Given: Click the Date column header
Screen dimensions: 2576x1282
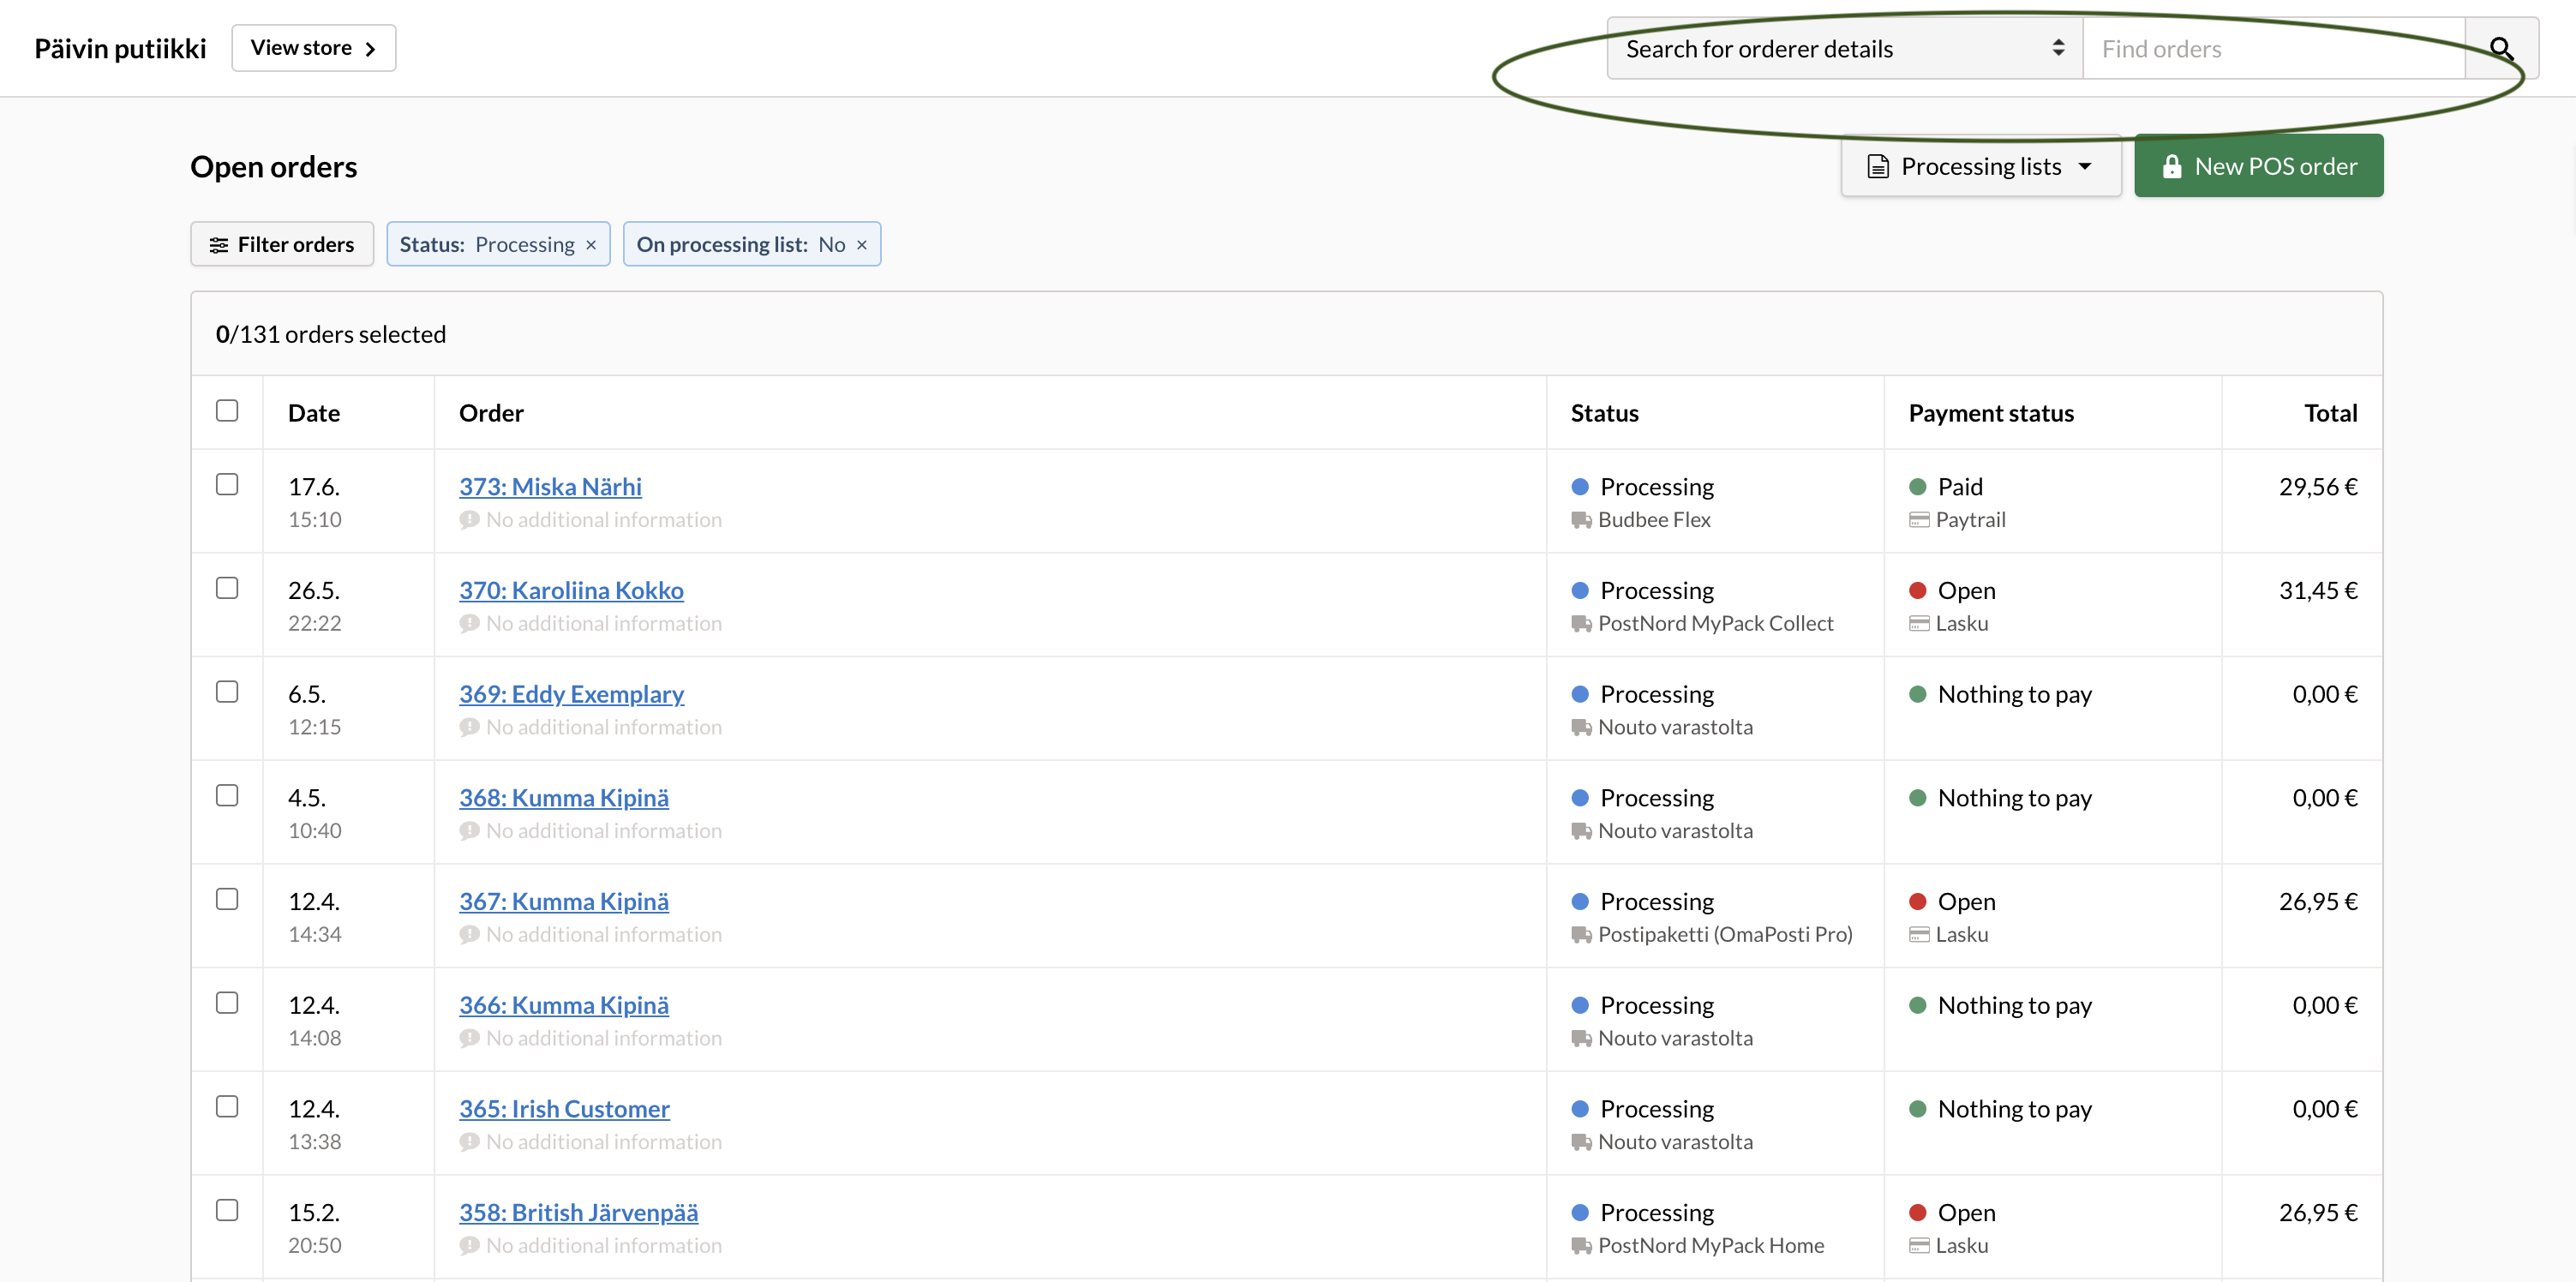Looking at the screenshot, I should (x=314, y=413).
